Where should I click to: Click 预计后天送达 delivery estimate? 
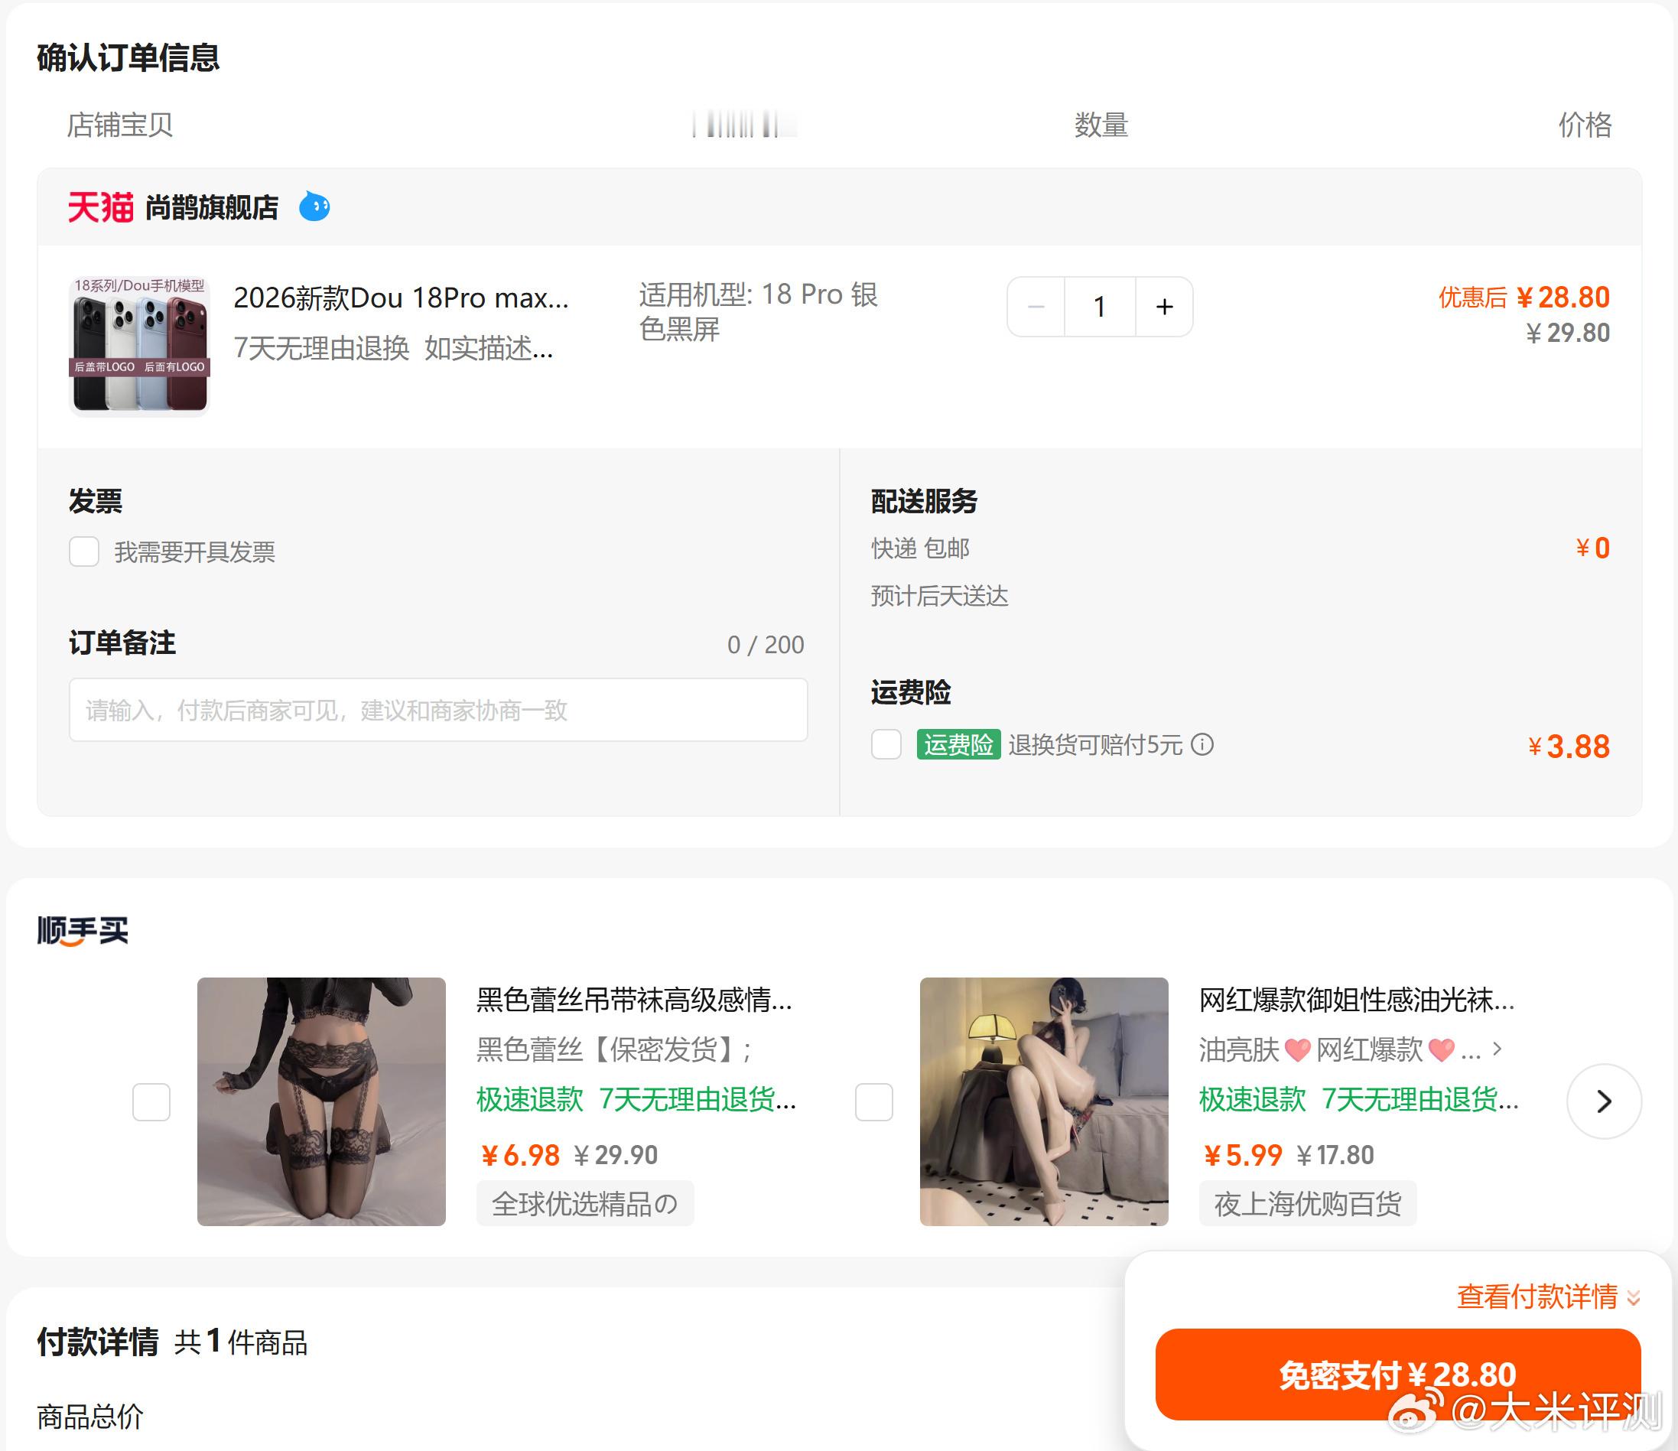click(939, 596)
